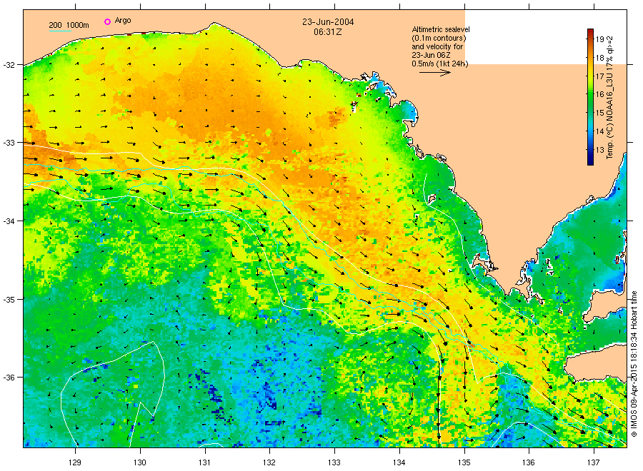Click the 131 longitude axis label
This screenshot has height=471, width=643.
204,463
